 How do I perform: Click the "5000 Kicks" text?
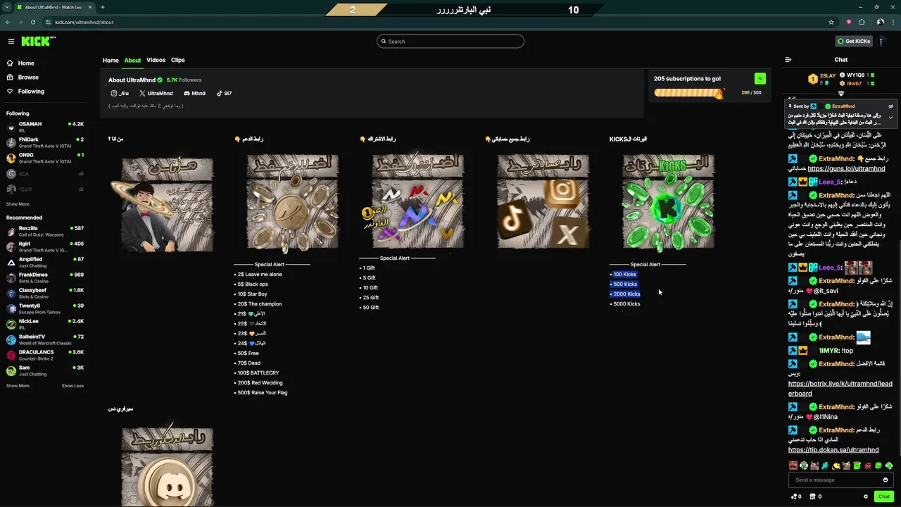pos(626,304)
